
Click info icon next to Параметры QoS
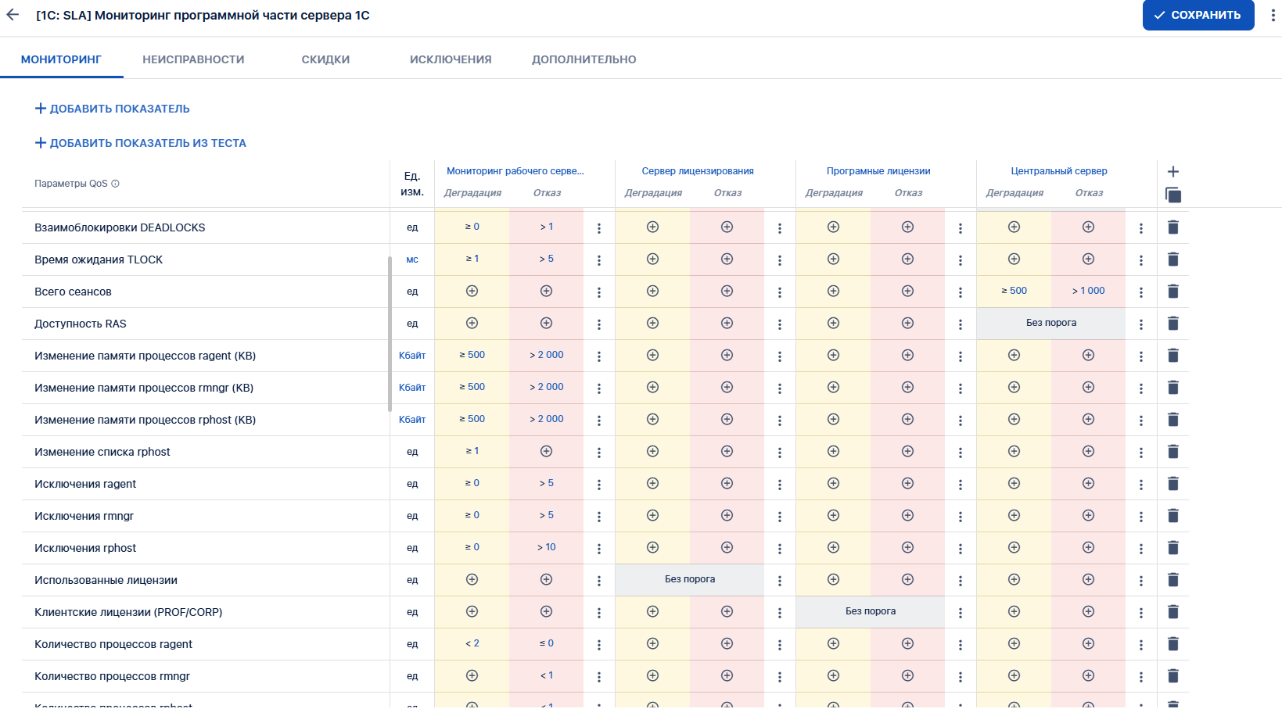(x=116, y=184)
